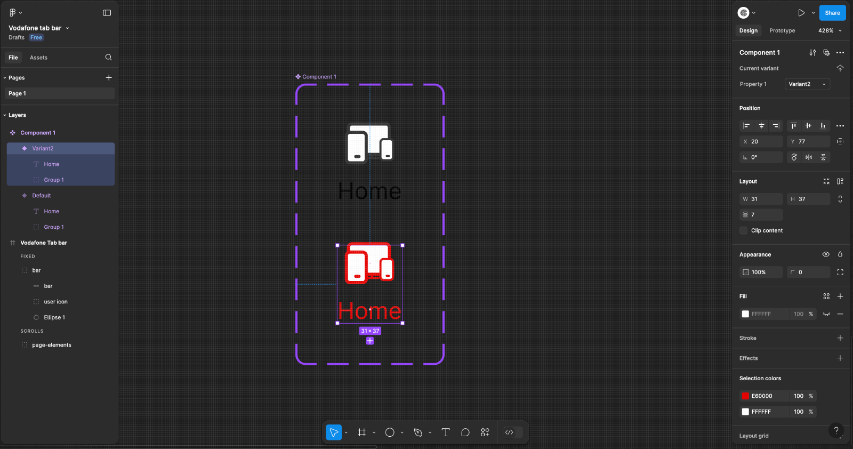This screenshot has width=853, height=449.
Task: Open the 428% zoom dropdown
Action: coord(830,31)
